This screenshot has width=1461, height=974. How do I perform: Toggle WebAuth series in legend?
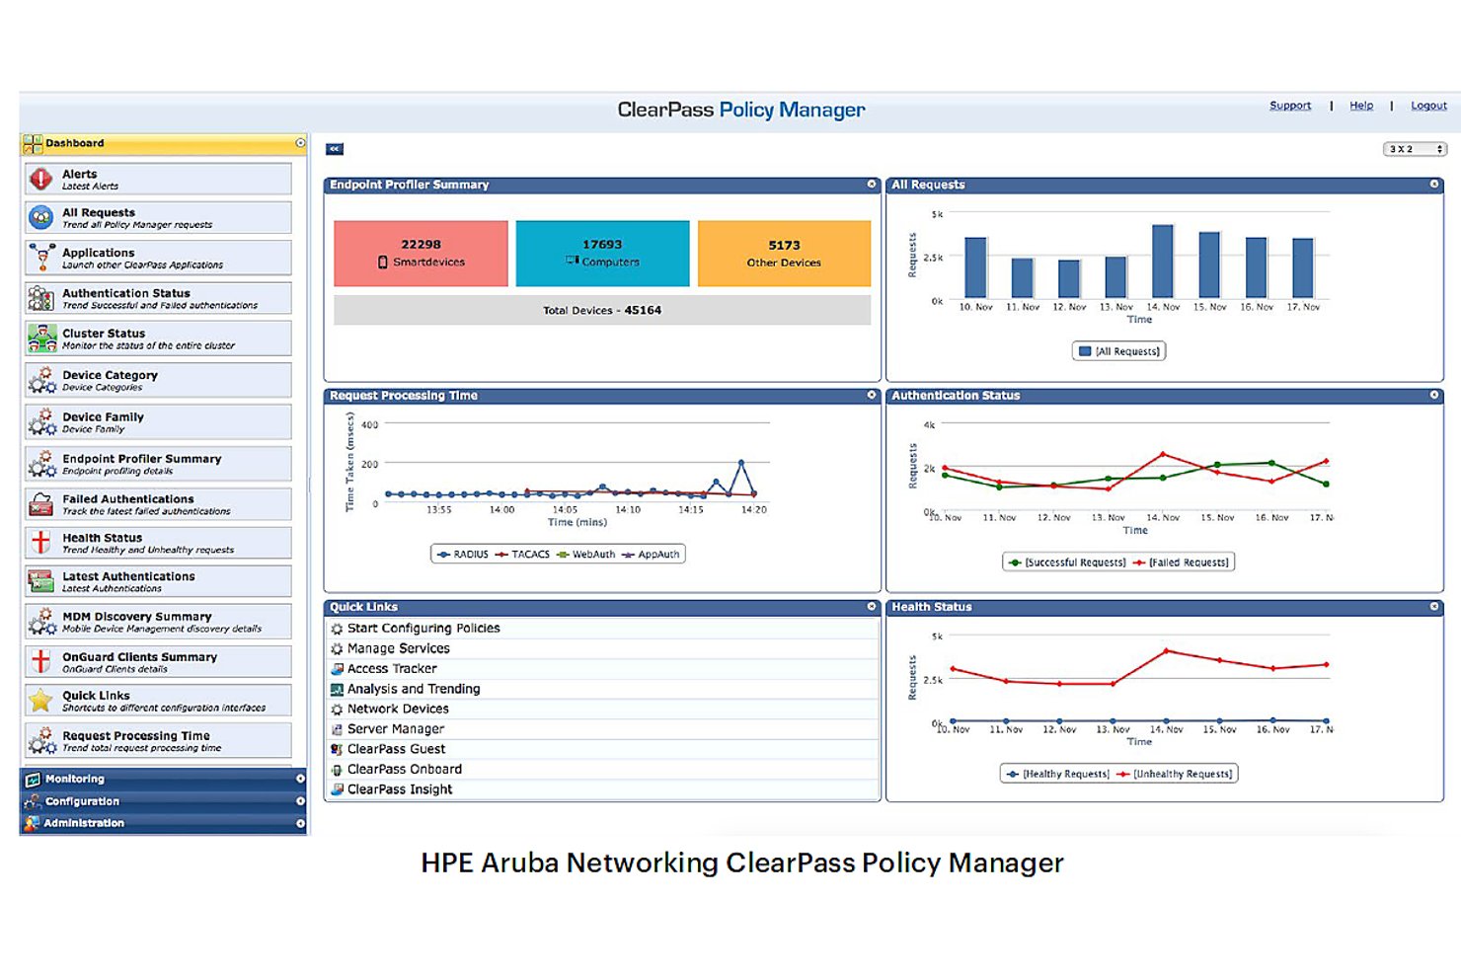(x=585, y=555)
